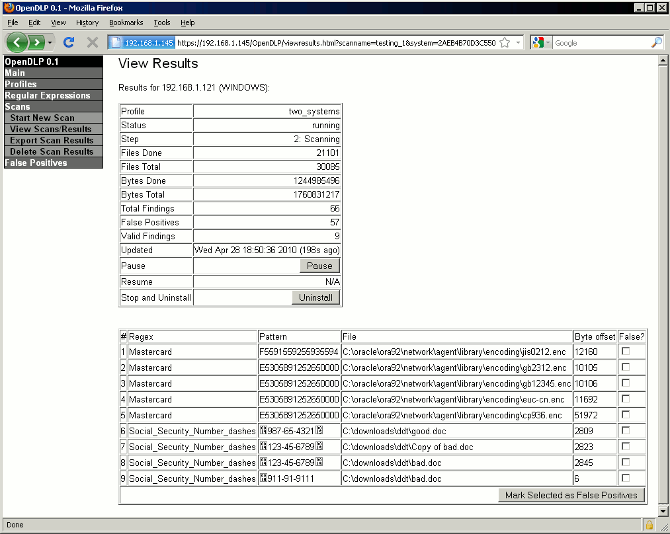Check False box for euc-cn.enc finding
The width and height of the screenshot is (670, 534).
coord(626,399)
